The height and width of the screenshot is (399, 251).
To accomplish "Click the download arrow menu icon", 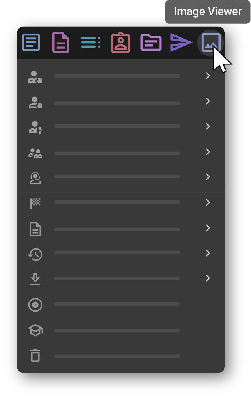I will coord(35,279).
